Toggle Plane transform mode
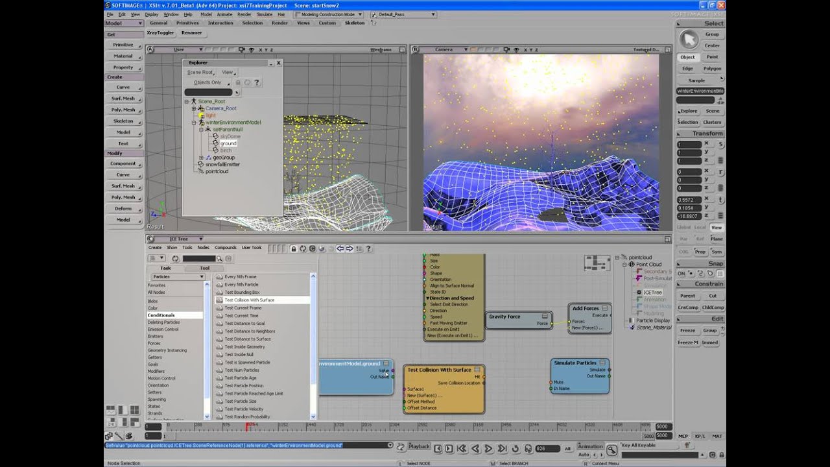Screen dimensions: 830x467 pos(716,239)
